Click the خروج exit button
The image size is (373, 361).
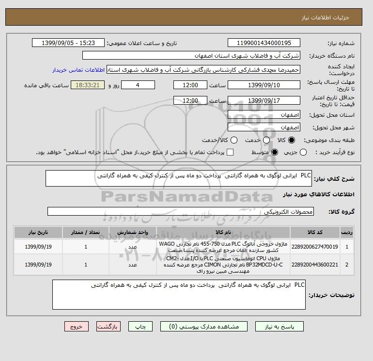pyautogui.click(x=77, y=327)
